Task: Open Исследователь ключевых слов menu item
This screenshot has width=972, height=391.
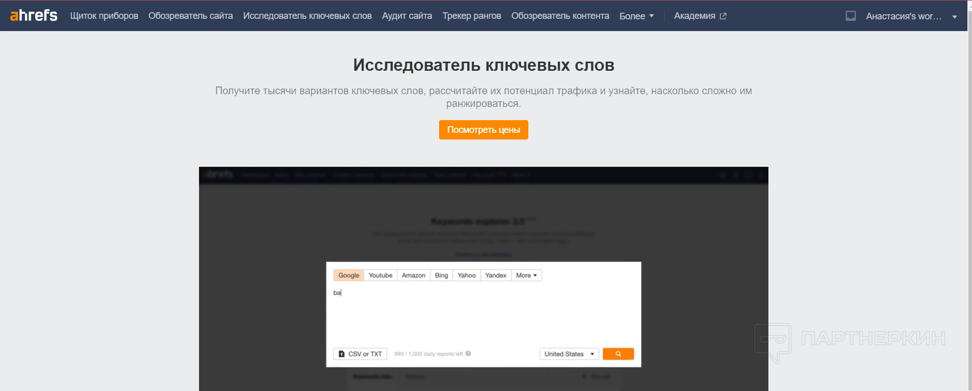Action: [x=307, y=16]
